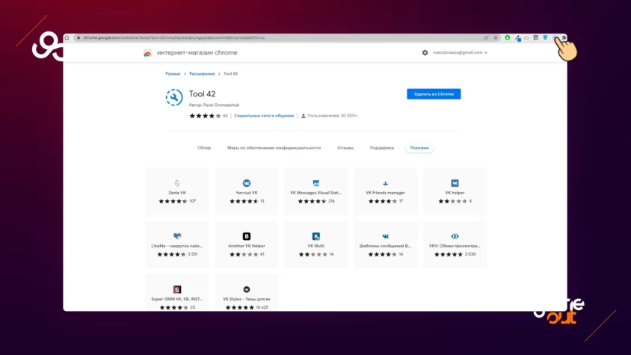Image resolution: width=631 pixels, height=355 pixels.
Task: Click the интернет-магазин chrome title
Action: tap(197, 53)
